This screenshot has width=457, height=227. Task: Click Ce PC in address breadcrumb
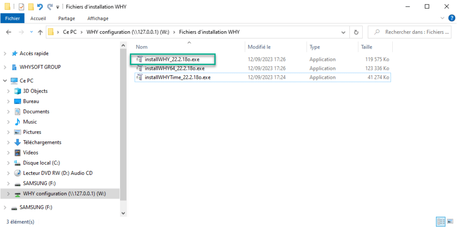[x=70, y=32]
